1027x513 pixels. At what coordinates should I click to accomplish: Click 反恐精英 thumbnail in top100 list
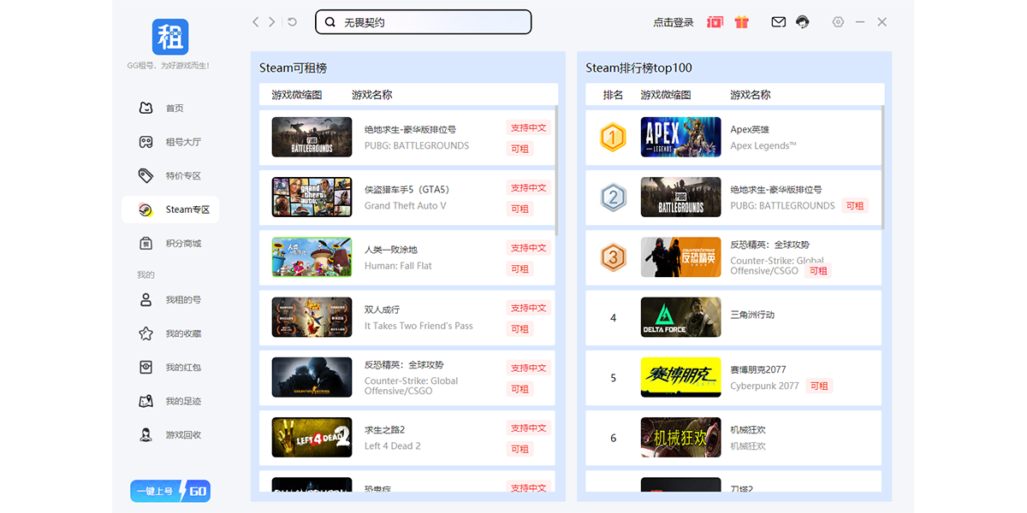[680, 257]
